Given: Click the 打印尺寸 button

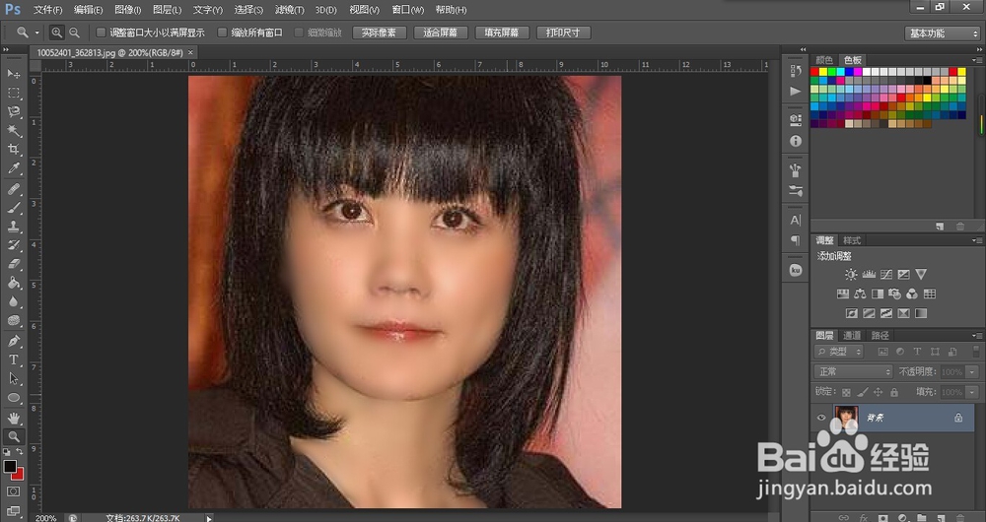Looking at the screenshot, I should tap(563, 33).
